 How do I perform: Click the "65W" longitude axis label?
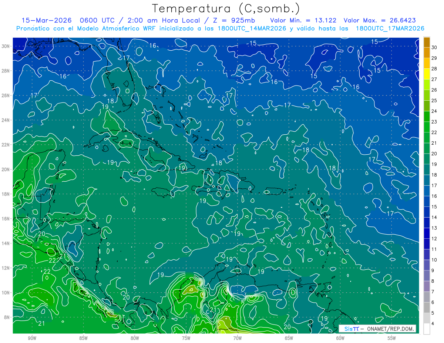click(x=289, y=338)
